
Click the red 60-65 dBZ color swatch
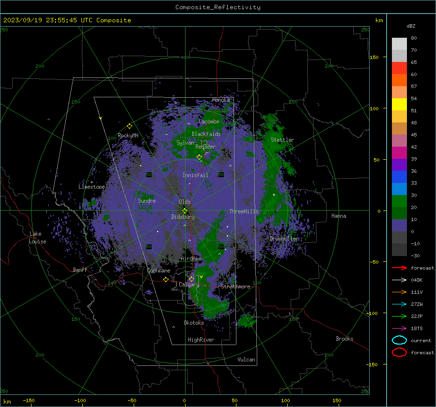click(x=399, y=68)
